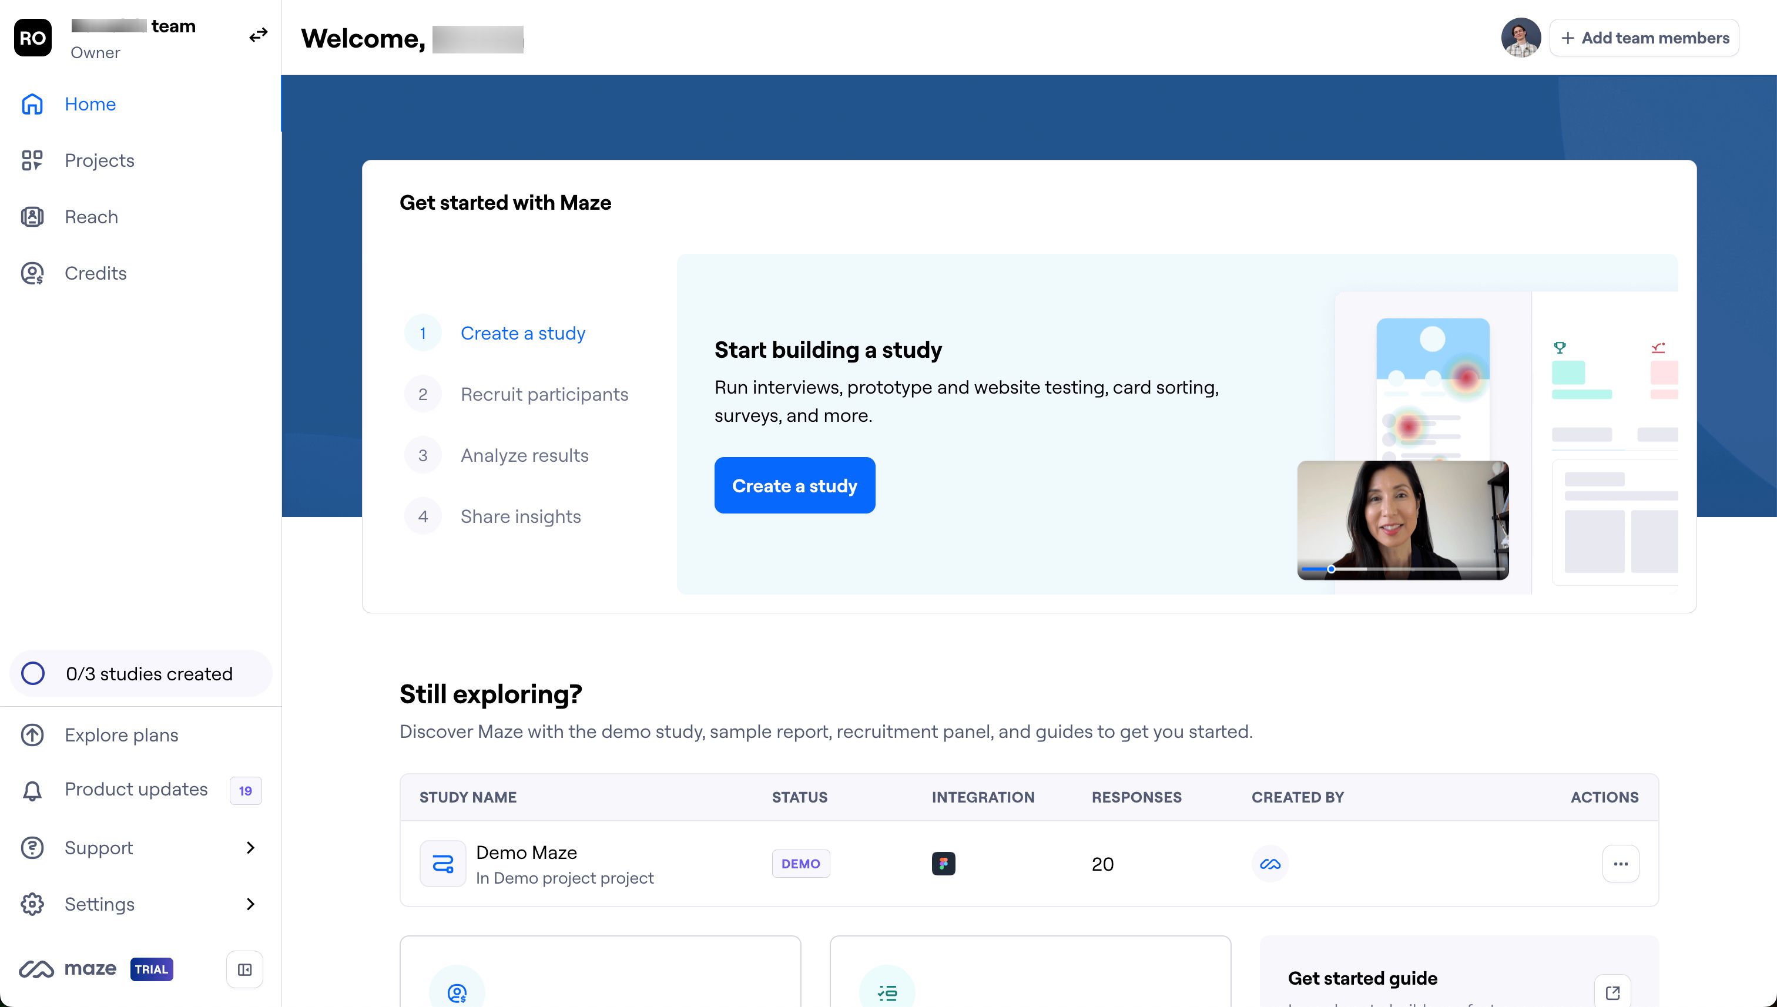Click the Explore plans upgrade arrow icon

click(32, 734)
